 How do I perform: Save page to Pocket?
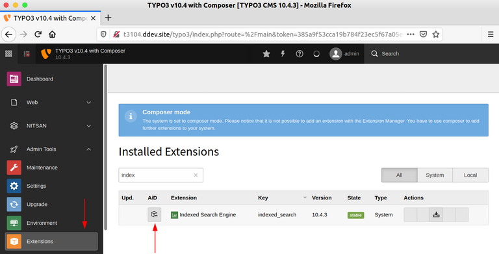(x=423, y=34)
